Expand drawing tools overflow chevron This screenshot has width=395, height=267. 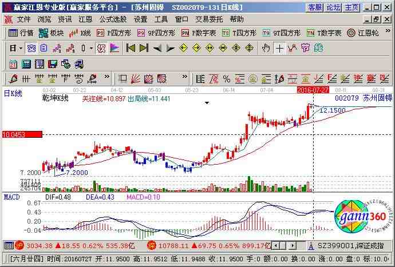107,76
